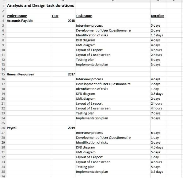Select the 'Year' column header cell
Viewport: 183px width, 179px height.
click(63, 16)
